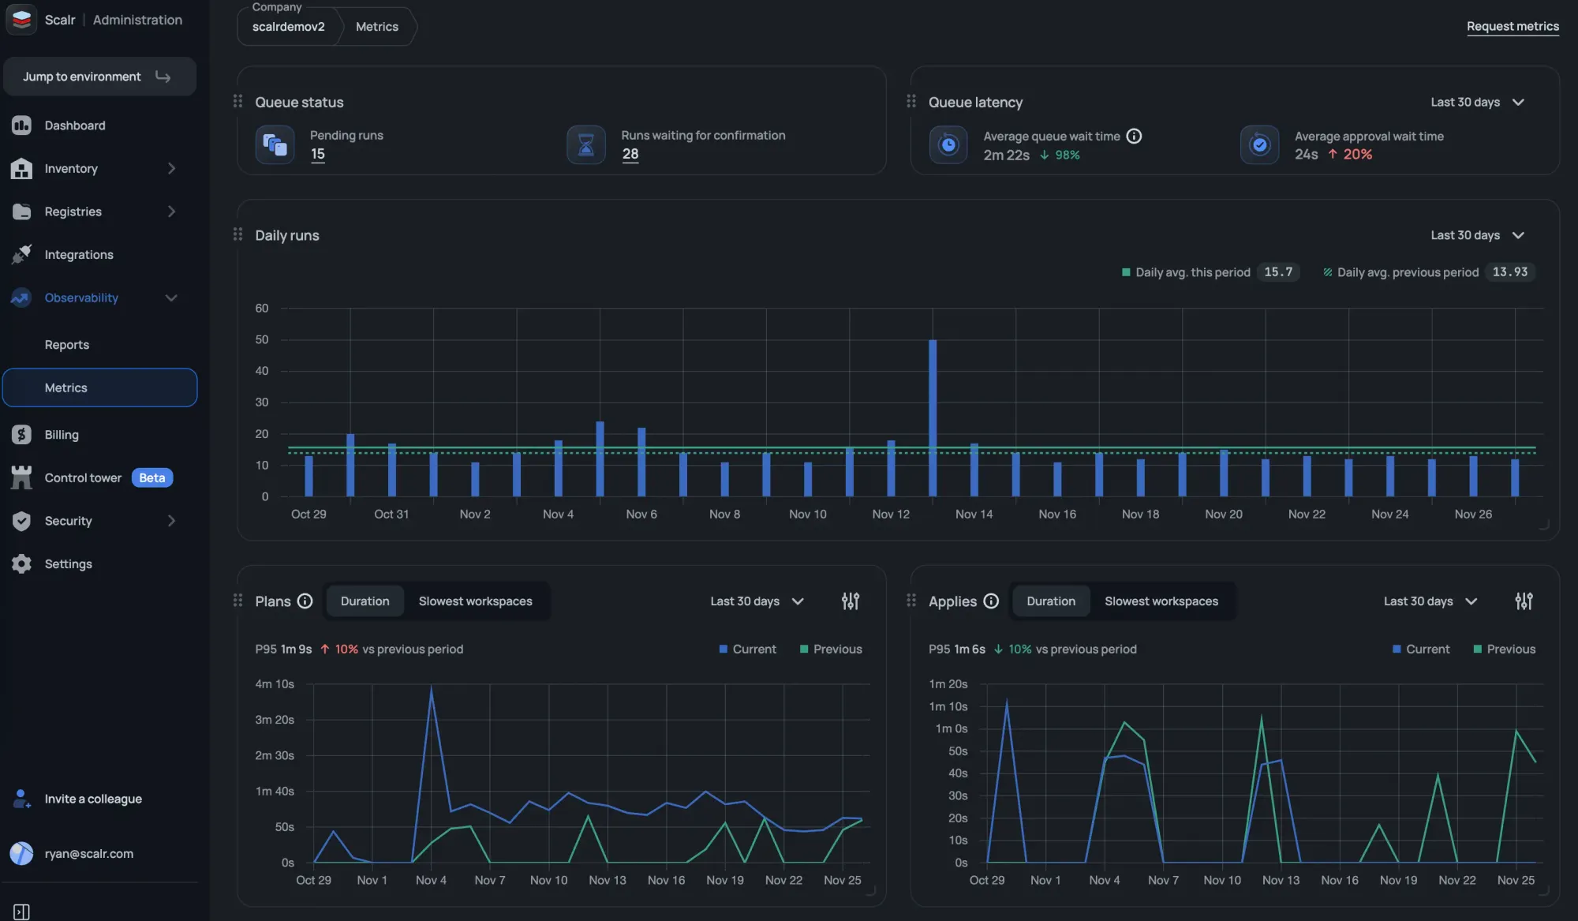Expand the Inventory menu chevron

click(171, 169)
